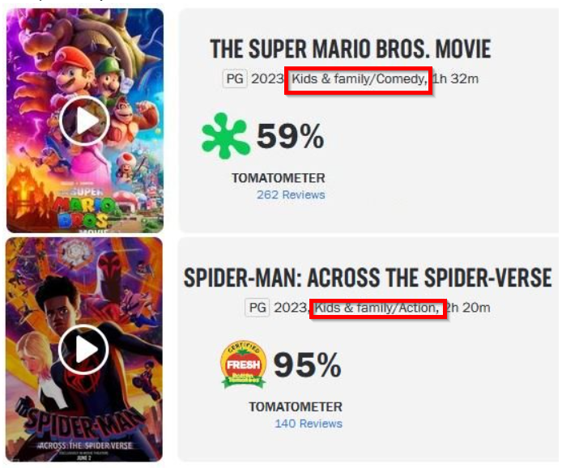566x468 pixels.
Task: Click The Super Mario Bros. Movie title
Action: pyautogui.click(x=350, y=49)
